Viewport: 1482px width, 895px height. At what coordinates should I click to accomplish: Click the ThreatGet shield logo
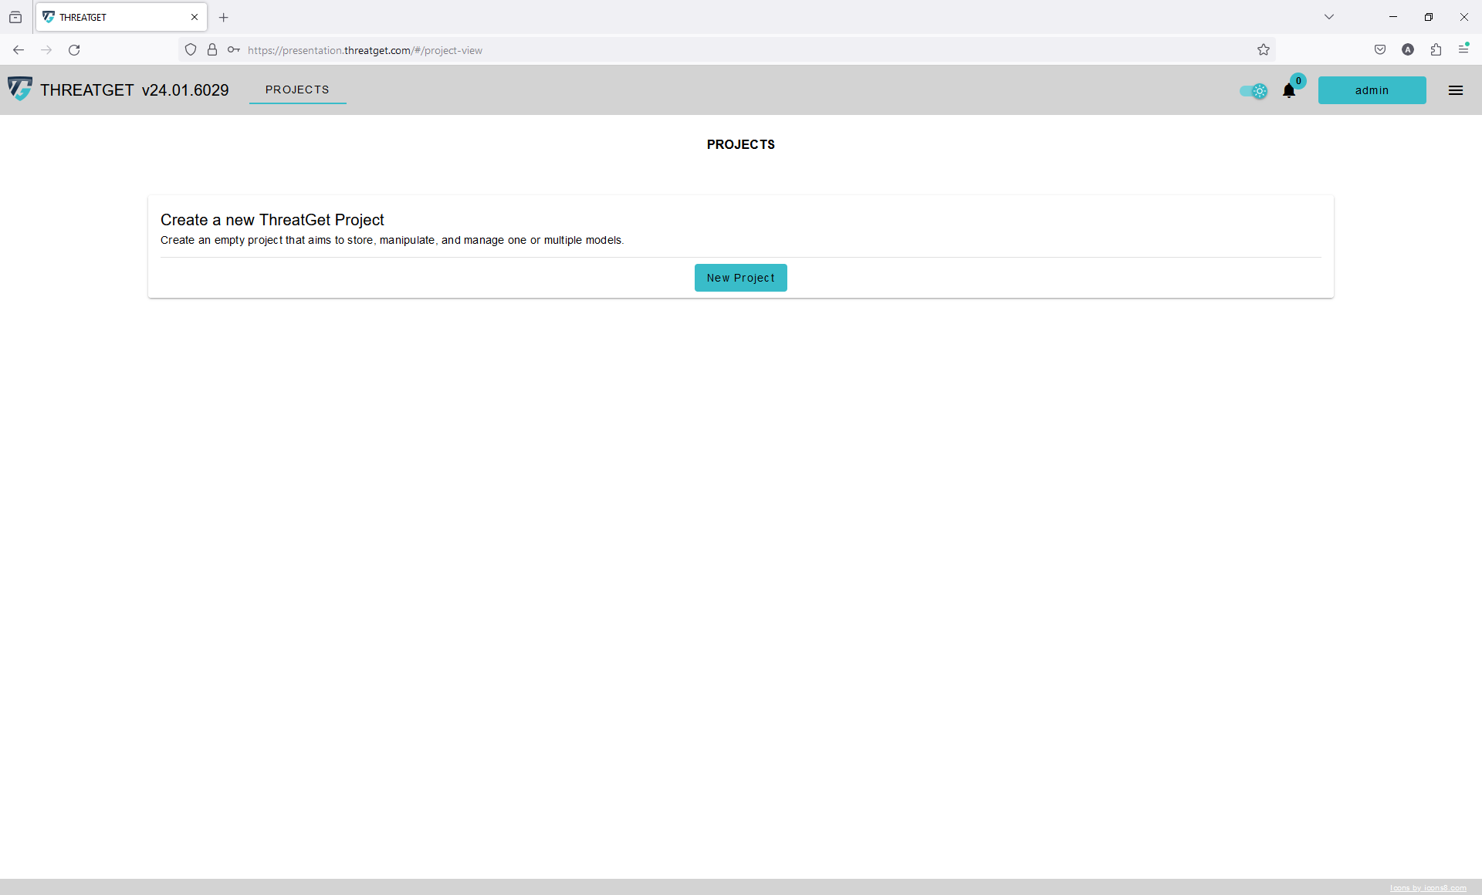click(x=20, y=89)
